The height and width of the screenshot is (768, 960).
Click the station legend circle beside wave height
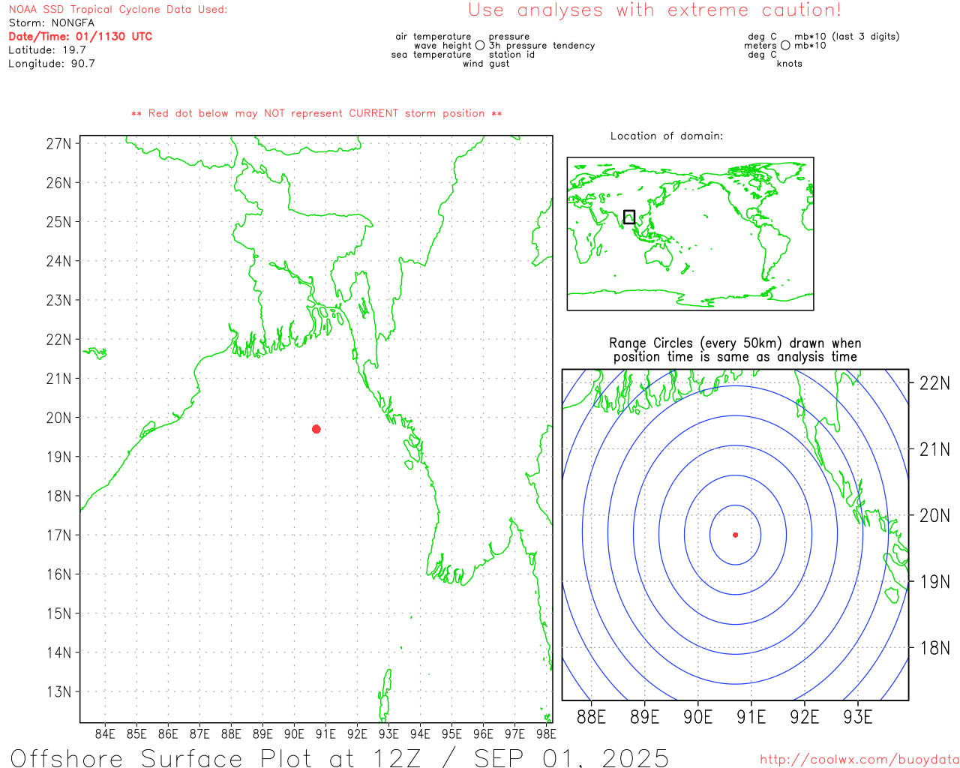[x=480, y=45]
